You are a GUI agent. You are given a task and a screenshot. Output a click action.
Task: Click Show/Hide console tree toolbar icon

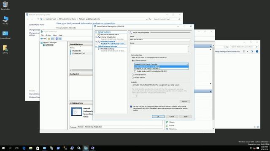(52, 39)
